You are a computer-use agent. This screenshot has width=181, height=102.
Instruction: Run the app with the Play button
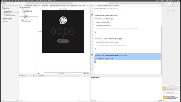(x=7, y=3)
